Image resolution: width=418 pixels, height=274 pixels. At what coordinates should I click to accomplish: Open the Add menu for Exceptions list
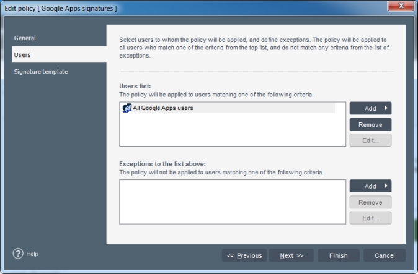tap(370, 186)
